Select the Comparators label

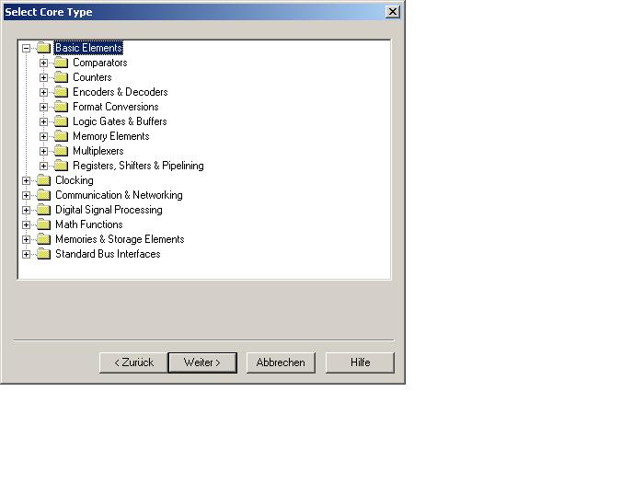(100, 63)
